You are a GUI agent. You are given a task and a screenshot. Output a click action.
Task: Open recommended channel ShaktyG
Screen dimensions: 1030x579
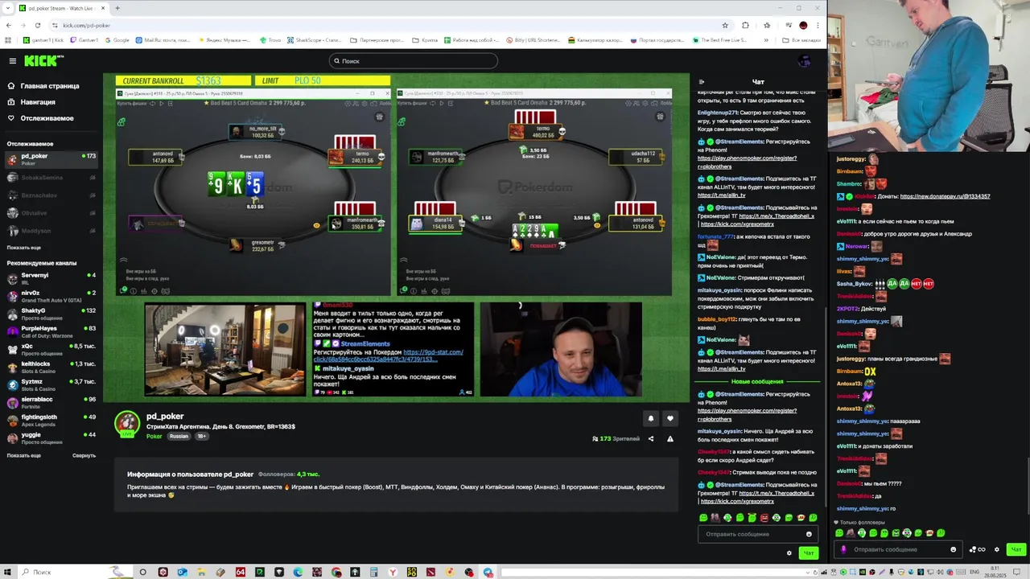(51, 313)
